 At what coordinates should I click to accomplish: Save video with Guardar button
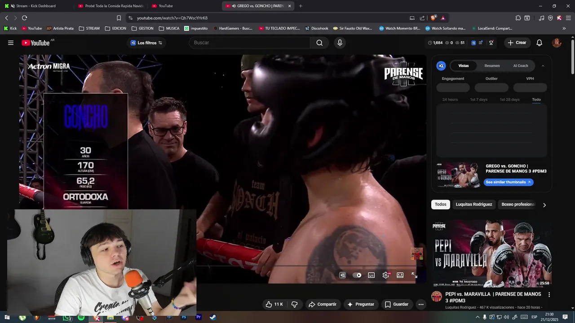tap(397, 304)
